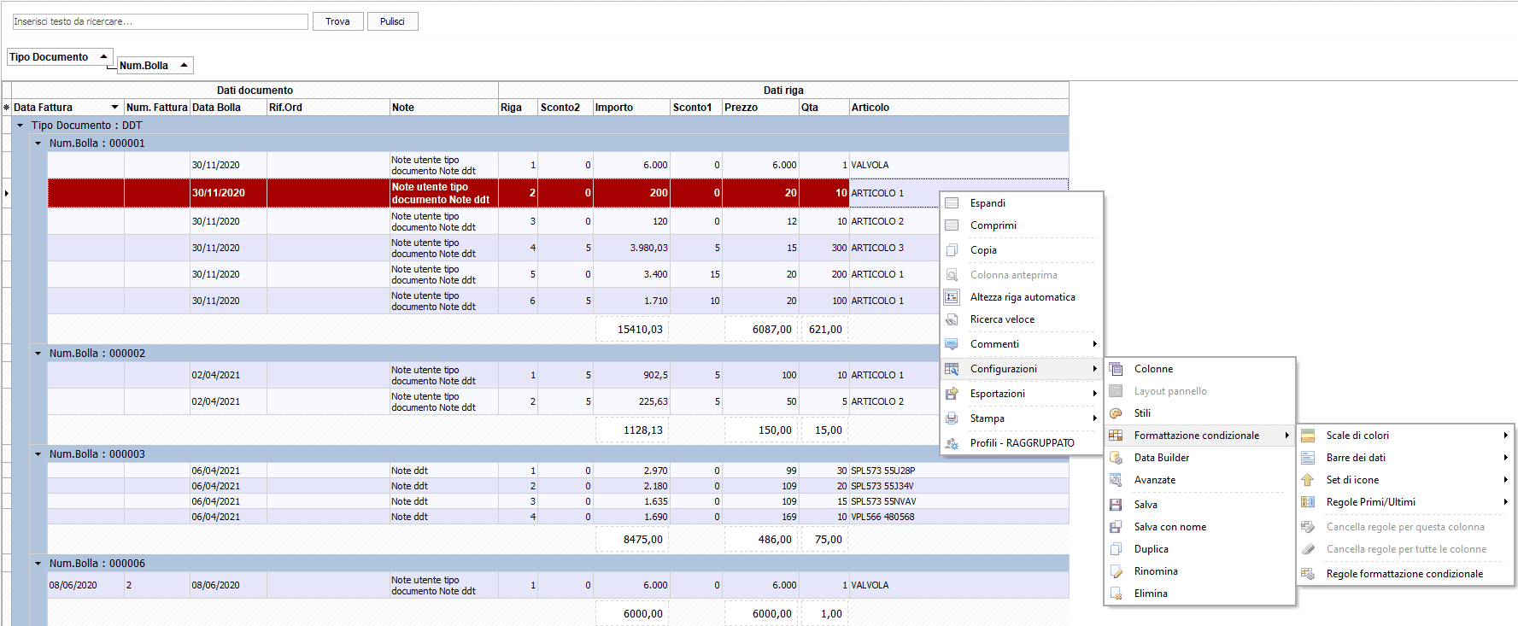Screen dimensions: 1518x626
Task: Click the grid column chooser asterisk
Action: pos(6,108)
